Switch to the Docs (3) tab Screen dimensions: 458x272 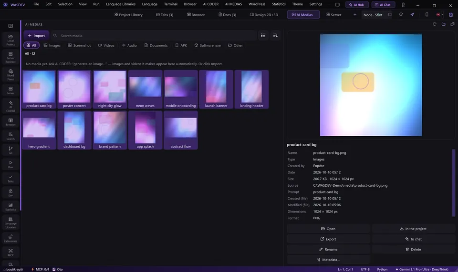(227, 15)
